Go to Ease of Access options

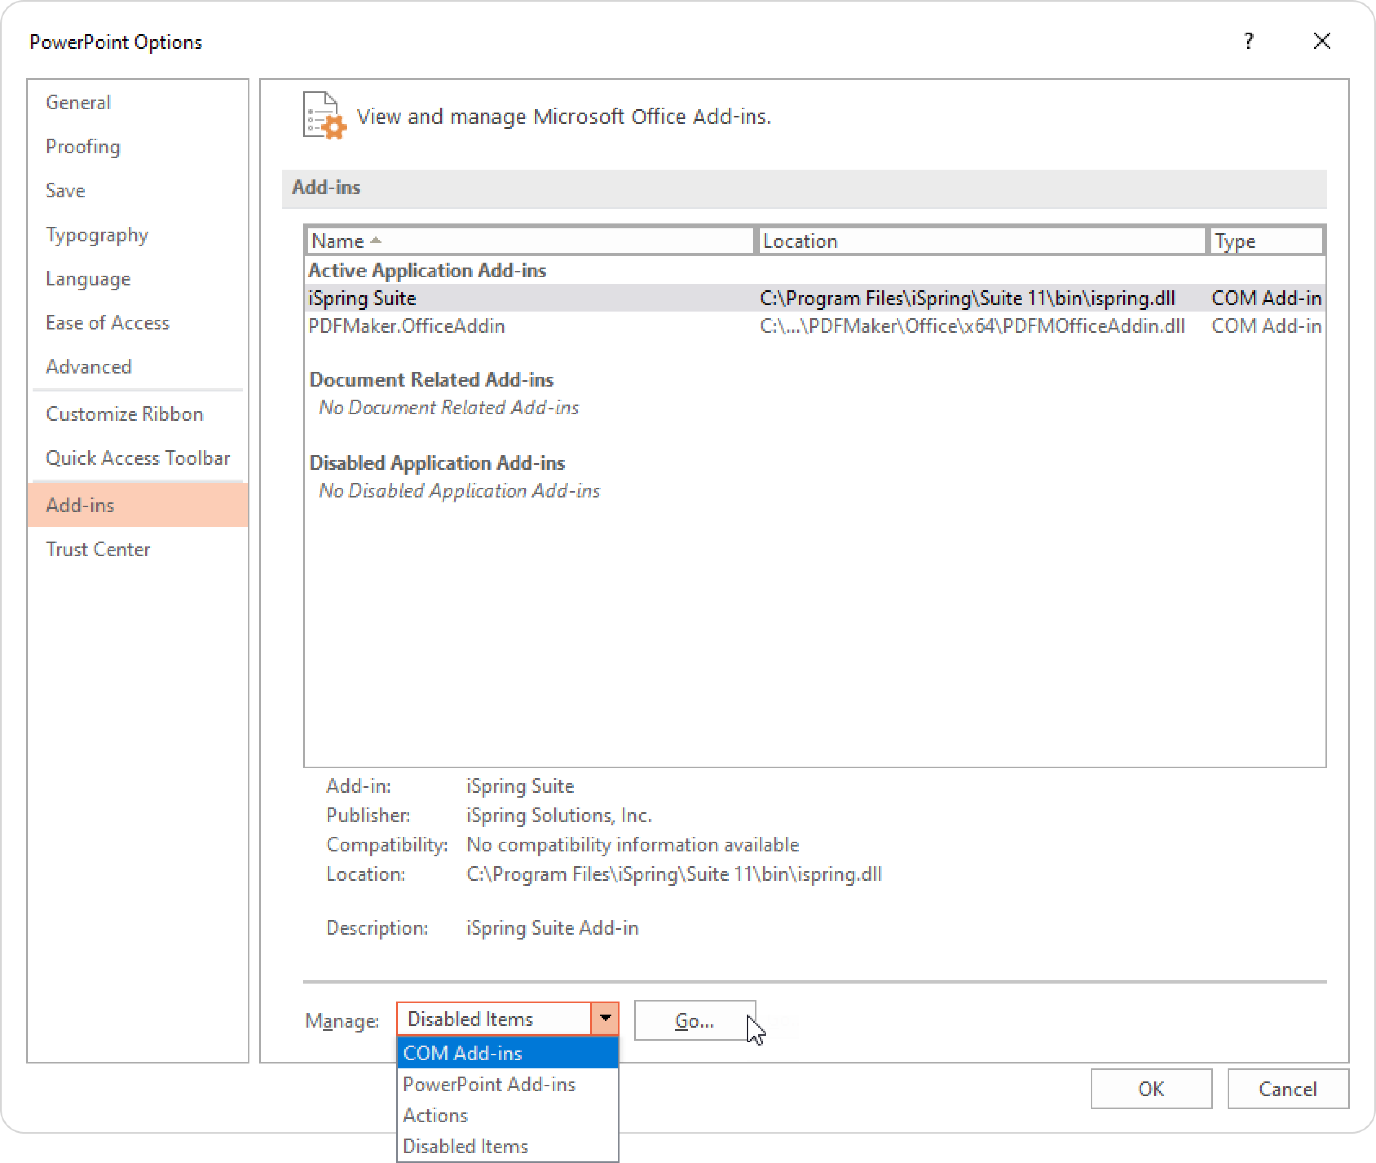point(138,323)
